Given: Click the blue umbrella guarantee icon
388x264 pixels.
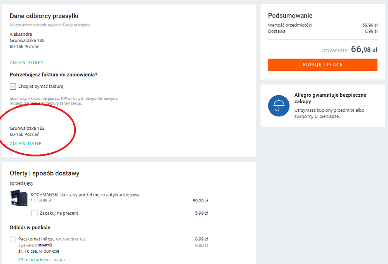Looking at the screenshot, I should 278,106.
